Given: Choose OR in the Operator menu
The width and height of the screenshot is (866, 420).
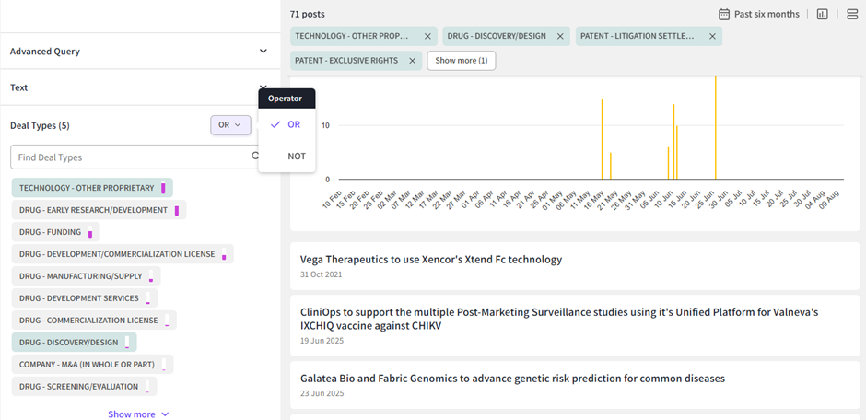Looking at the screenshot, I should (x=294, y=124).
